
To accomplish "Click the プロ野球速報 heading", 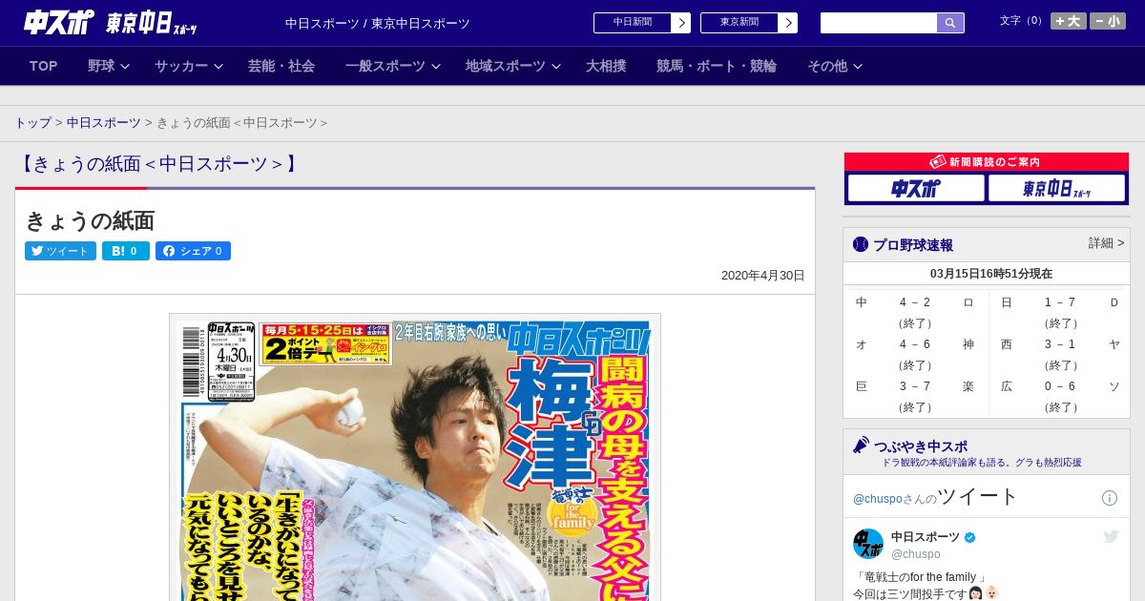I will (x=913, y=245).
